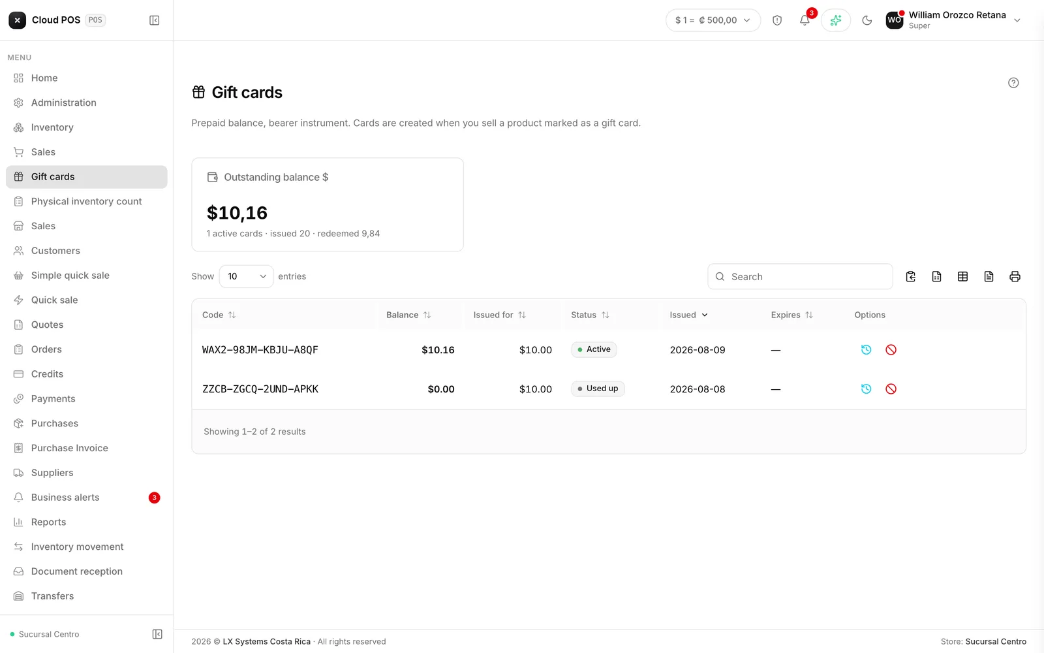The image size is (1044, 653).
Task: Click the Active status badge
Action: click(594, 349)
